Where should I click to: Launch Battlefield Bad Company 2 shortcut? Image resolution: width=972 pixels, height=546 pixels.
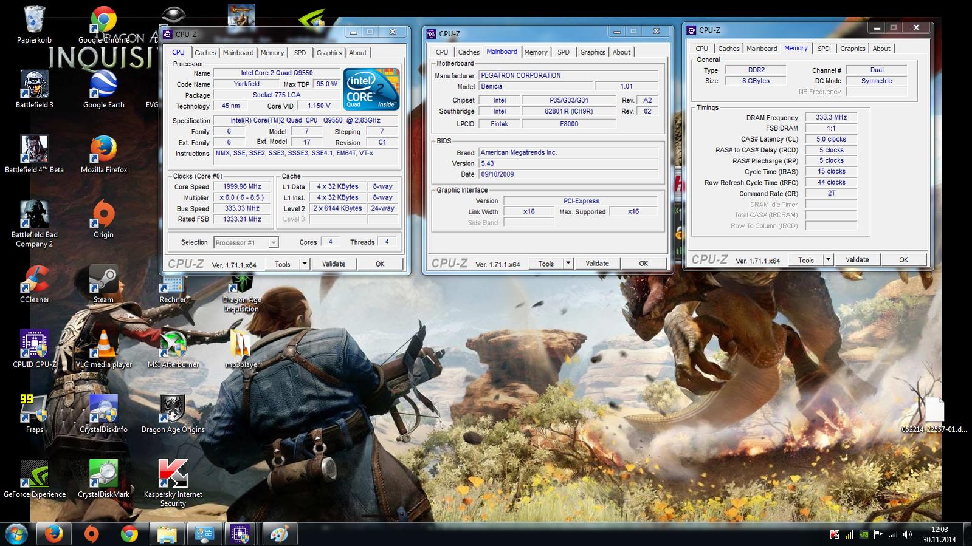point(35,224)
